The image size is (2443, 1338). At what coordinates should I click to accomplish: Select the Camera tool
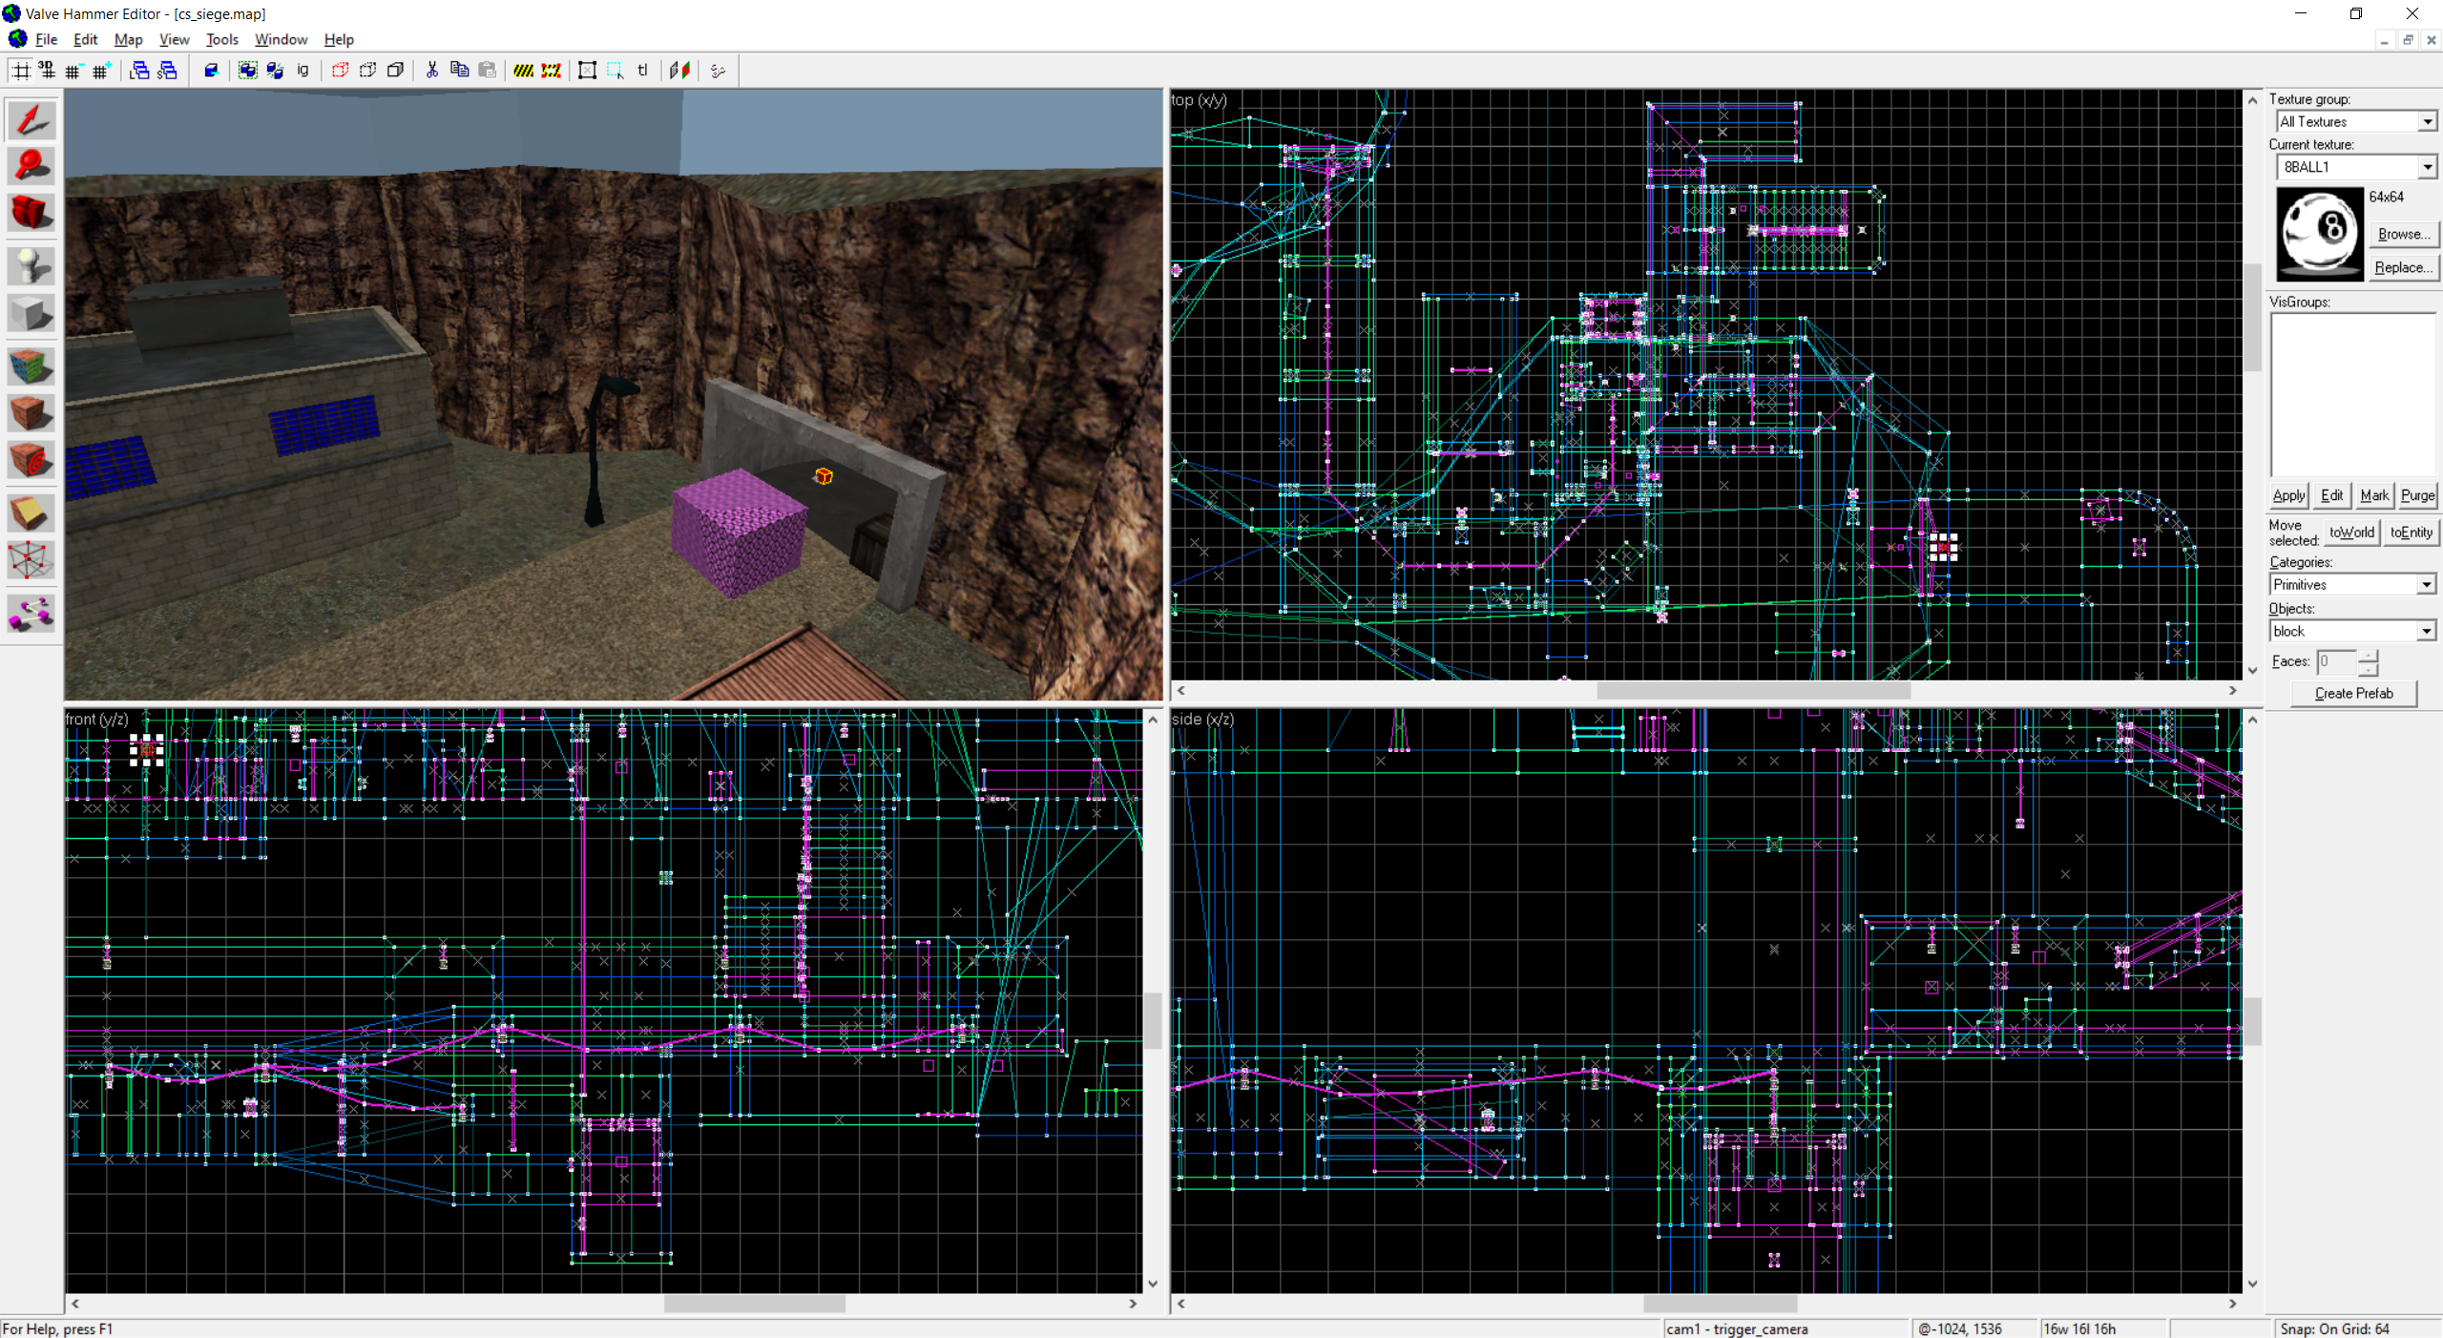click(x=31, y=213)
